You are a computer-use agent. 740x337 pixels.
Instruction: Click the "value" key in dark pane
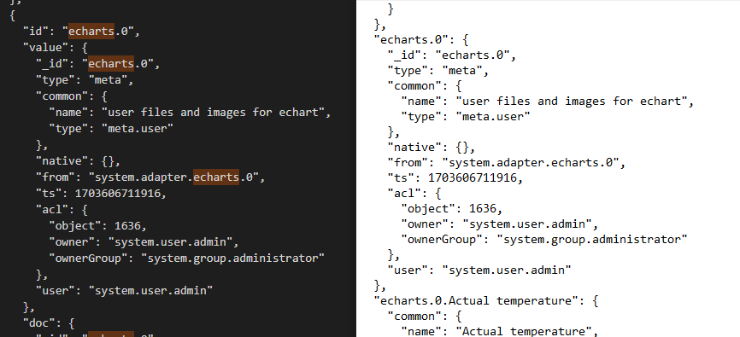tap(43, 47)
